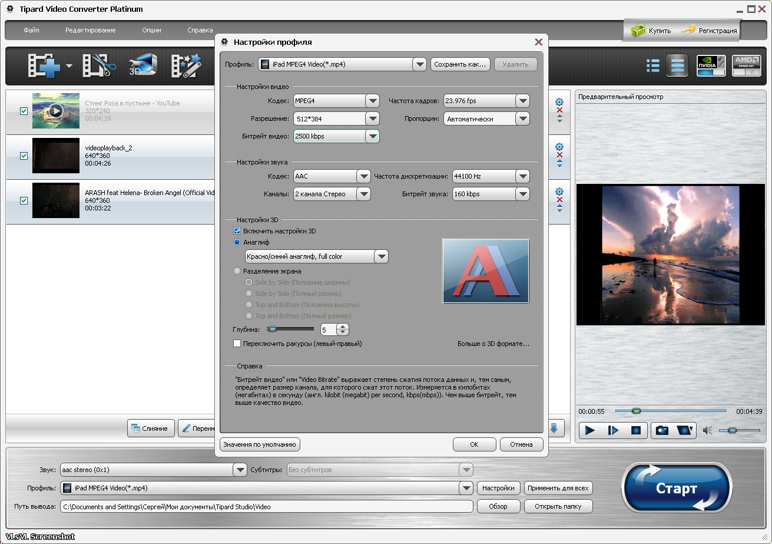Select Стинг Роза video thumbnail

coord(56,111)
